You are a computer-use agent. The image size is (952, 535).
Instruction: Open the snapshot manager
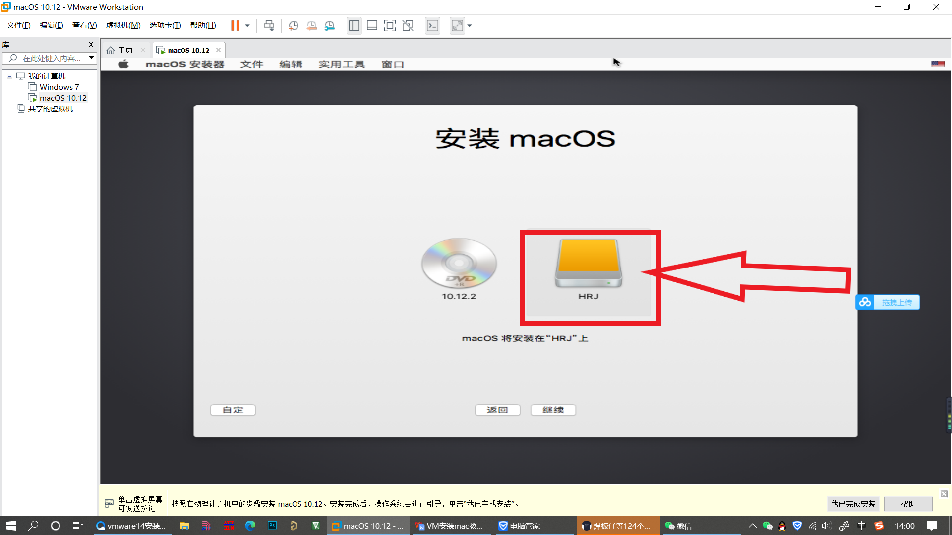click(x=330, y=26)
